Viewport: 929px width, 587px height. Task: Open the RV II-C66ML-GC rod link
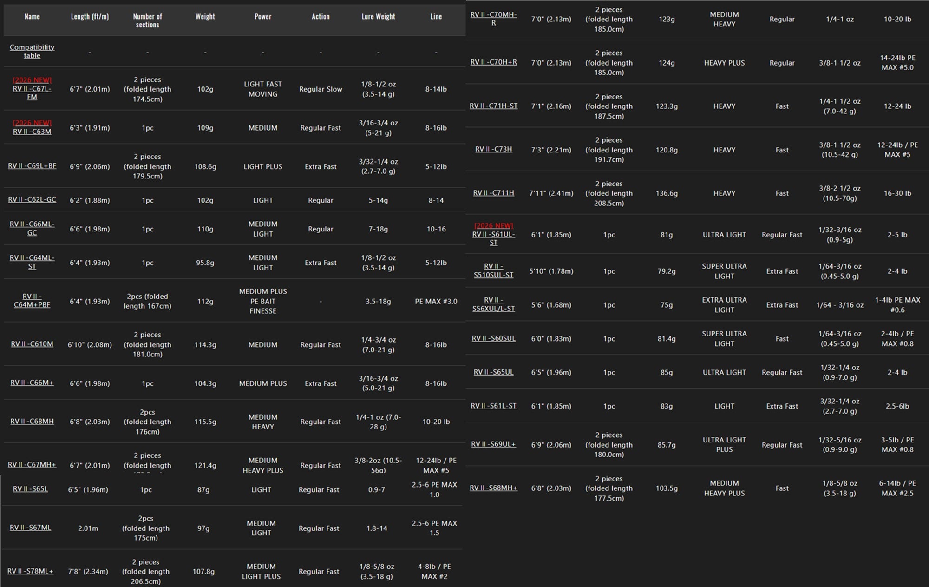point(32,228)
